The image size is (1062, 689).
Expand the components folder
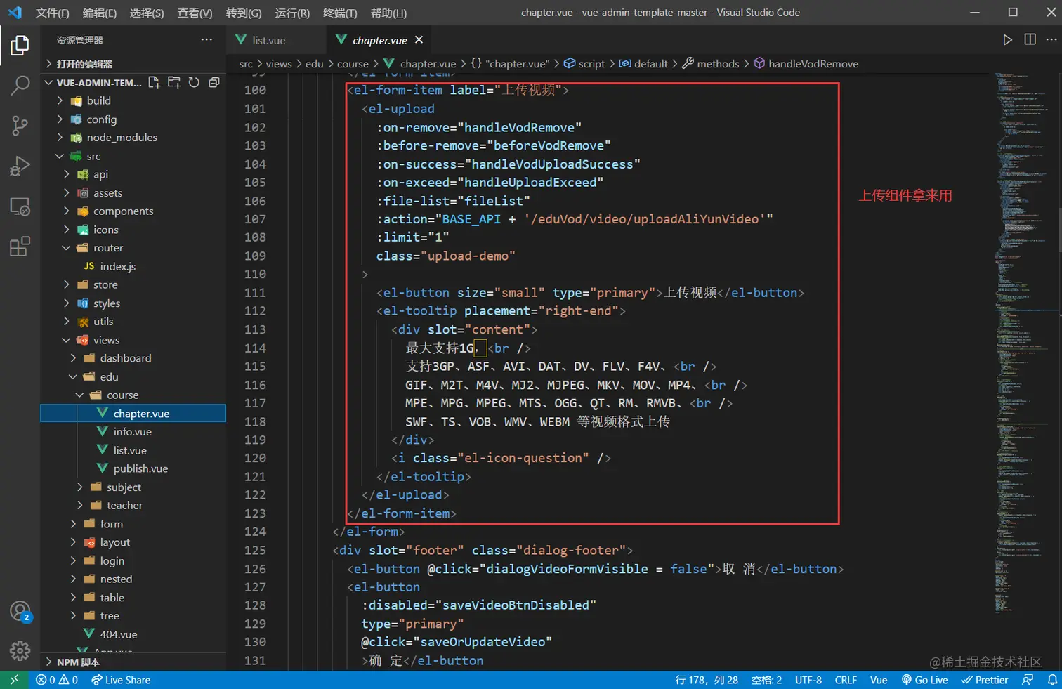(x=133, y=211)
